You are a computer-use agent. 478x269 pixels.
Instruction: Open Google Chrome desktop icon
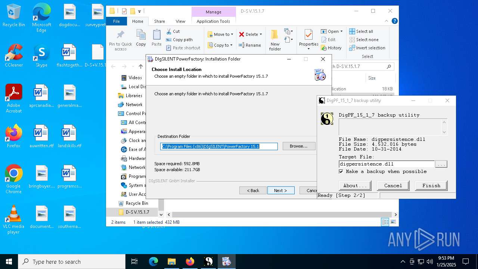pos(14,179)
